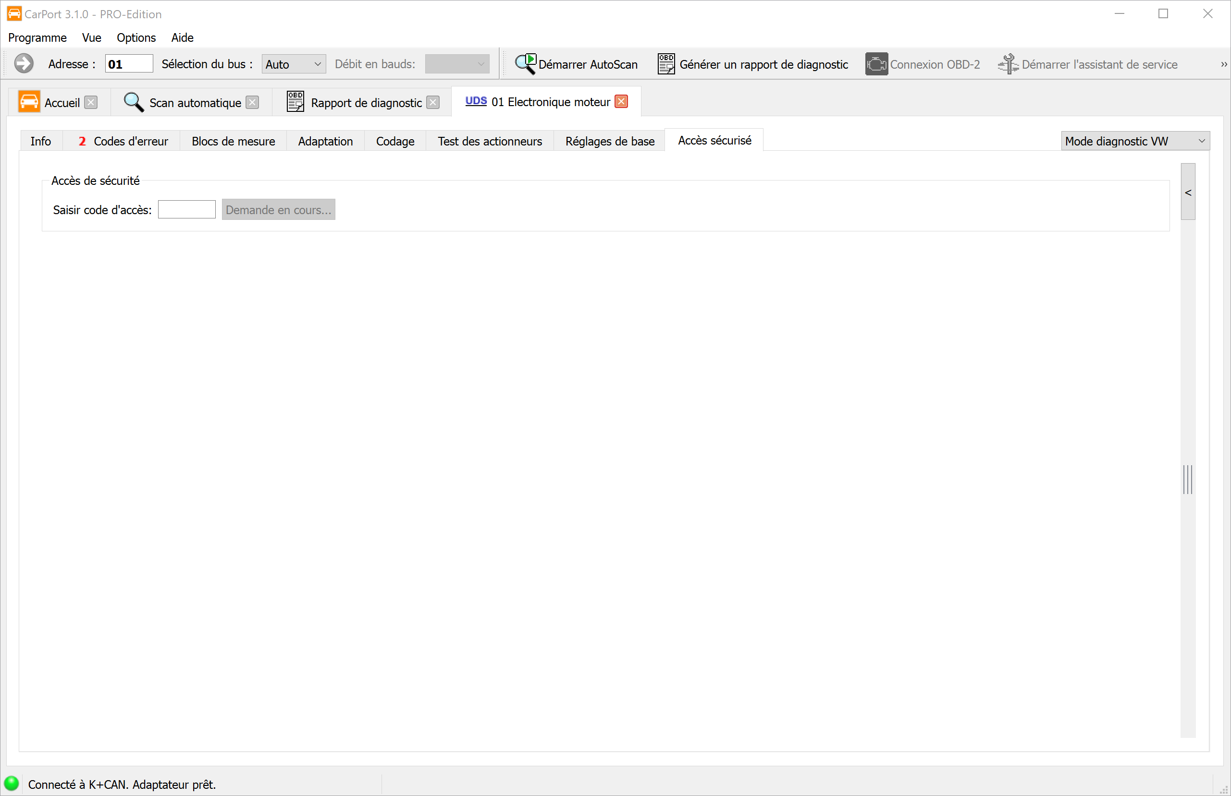Click the green arrow connect icon

(23, 63)
